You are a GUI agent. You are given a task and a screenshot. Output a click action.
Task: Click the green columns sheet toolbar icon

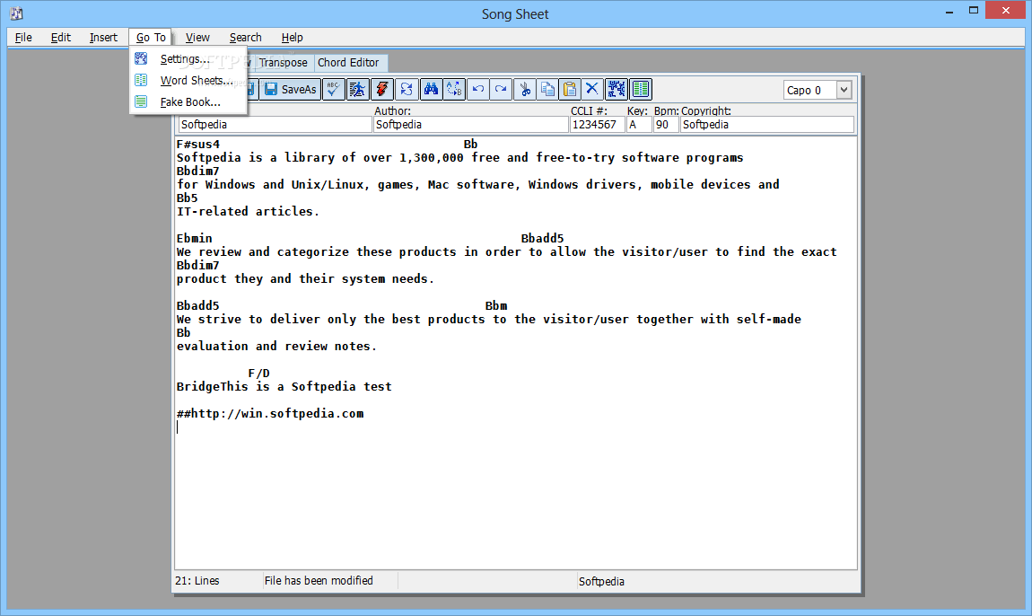point(641,90)
